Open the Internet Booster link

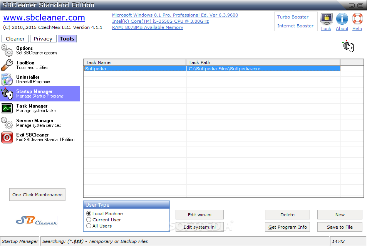click(295, 26)
